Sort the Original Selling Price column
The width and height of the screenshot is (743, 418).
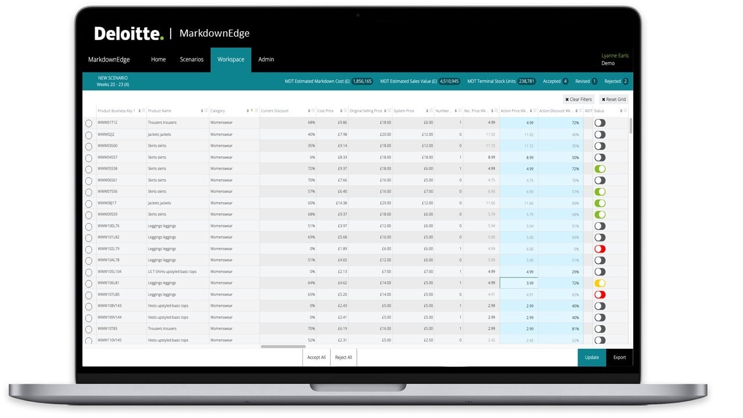[385, 111]
